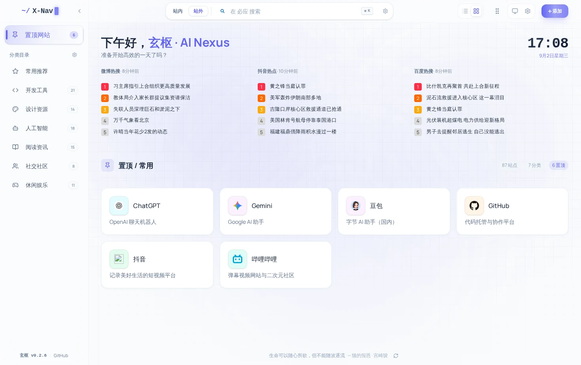The image size is (581, 365).
Task: Click the book icon of 阅读资讯
Action: 15,147
